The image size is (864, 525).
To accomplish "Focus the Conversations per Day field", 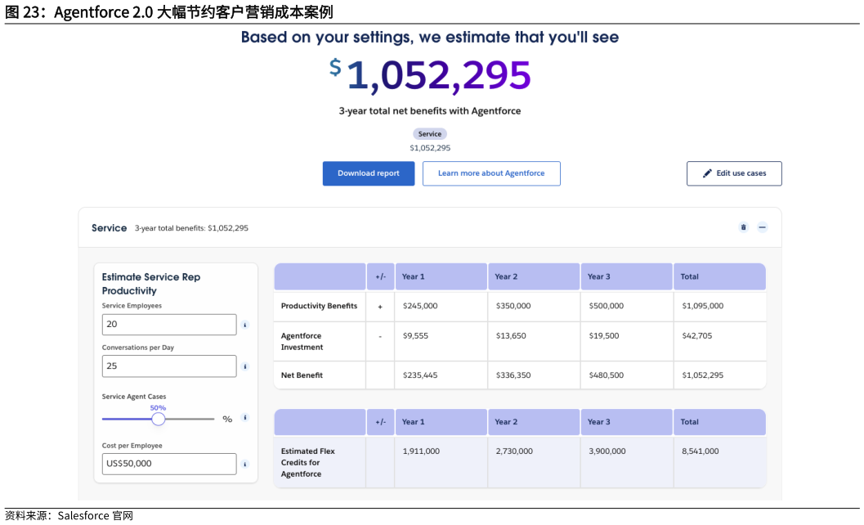I will point(168,366).
